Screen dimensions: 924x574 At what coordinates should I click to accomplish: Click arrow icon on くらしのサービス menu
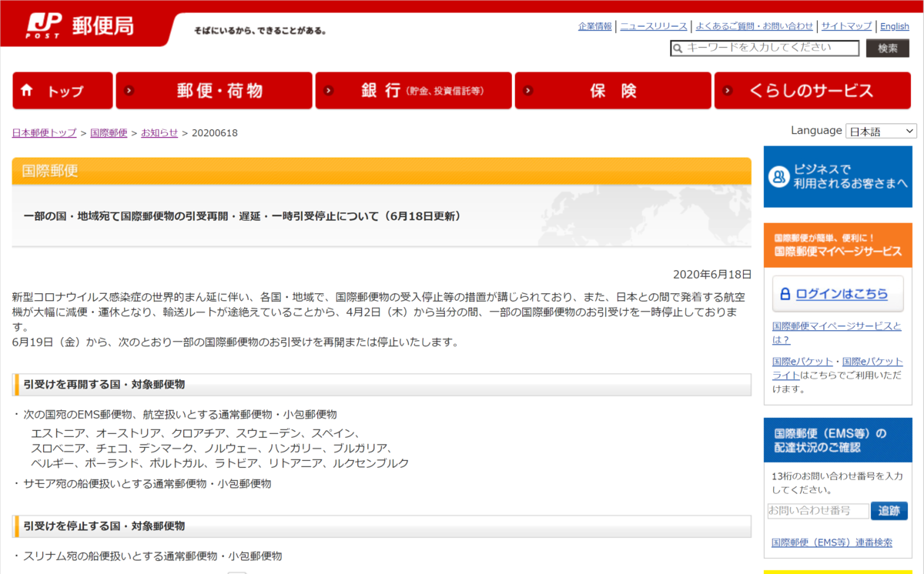[728, 91]
